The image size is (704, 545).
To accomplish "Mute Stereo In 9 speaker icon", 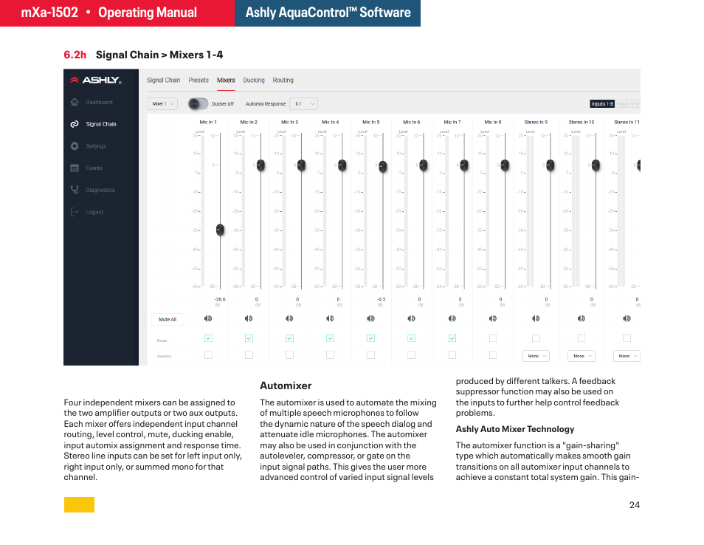I will pyautogui.click(x=536, y=318).
